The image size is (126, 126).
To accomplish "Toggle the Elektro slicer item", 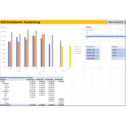I will click(x=118, y=56).
